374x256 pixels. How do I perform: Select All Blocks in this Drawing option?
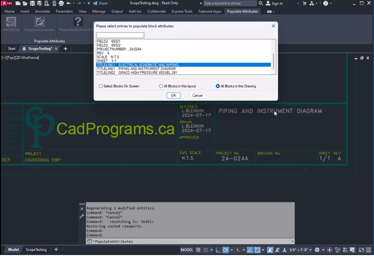[236, 86]
